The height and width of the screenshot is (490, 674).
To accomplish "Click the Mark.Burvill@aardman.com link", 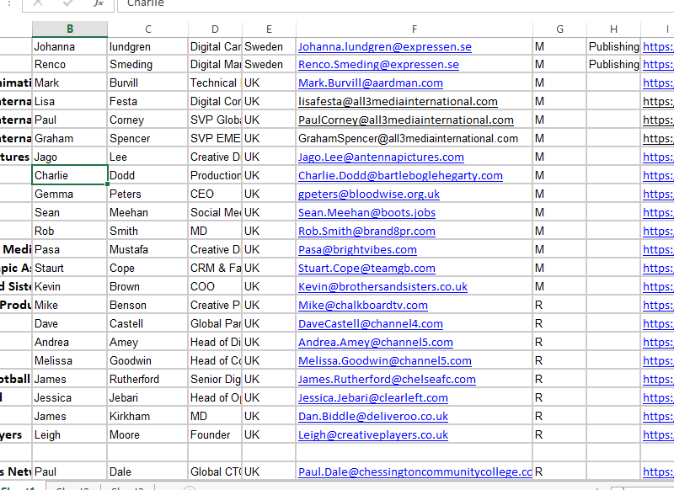I will click(x=370, y=83).
